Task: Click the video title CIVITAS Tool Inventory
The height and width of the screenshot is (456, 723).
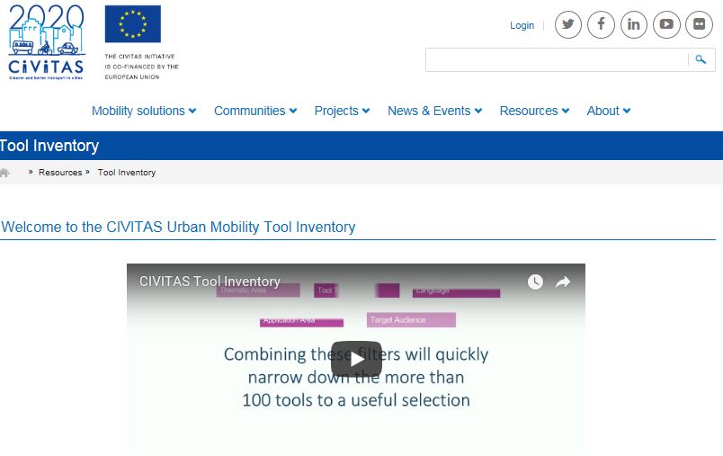Action: (210, 282)
